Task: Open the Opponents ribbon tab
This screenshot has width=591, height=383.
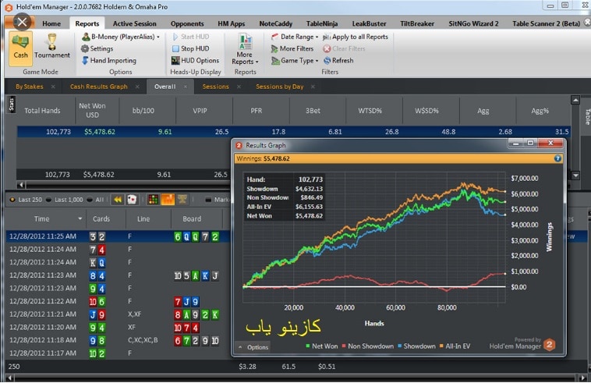Action: point(187,23)
